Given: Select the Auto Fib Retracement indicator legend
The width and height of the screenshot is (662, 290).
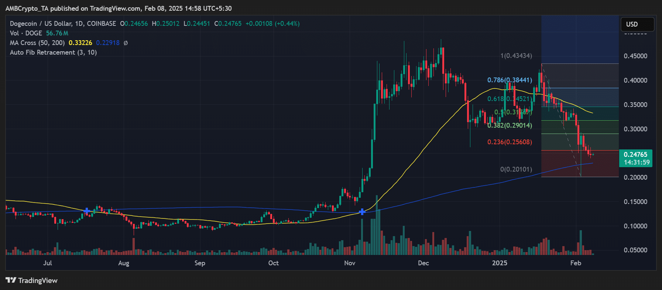Looking at the screenshot, I should [53, 52].
